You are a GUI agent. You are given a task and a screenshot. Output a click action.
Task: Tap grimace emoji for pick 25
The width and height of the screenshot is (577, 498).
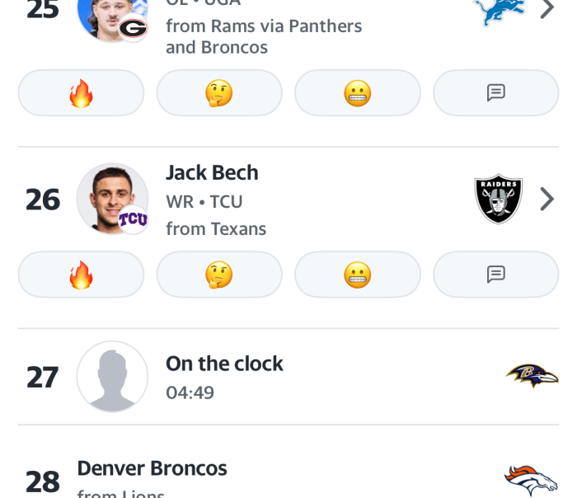coord(357,93)
